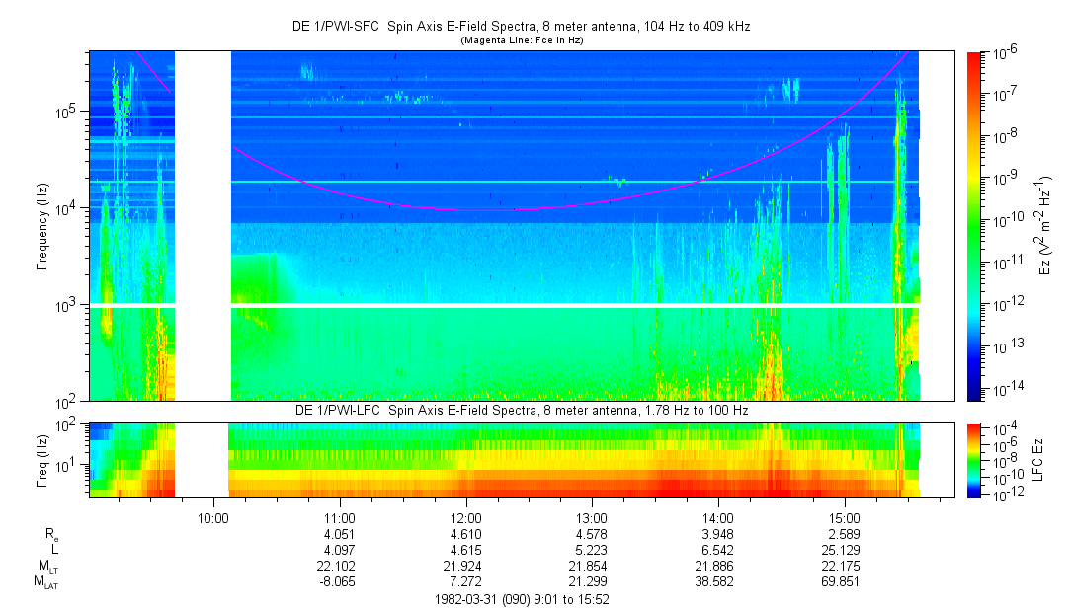Image resolution: width=1070 pixels, height=612 pixels.
Task: Click the LFC Ez color bar on the lower panel
Action: coord(975,459)
